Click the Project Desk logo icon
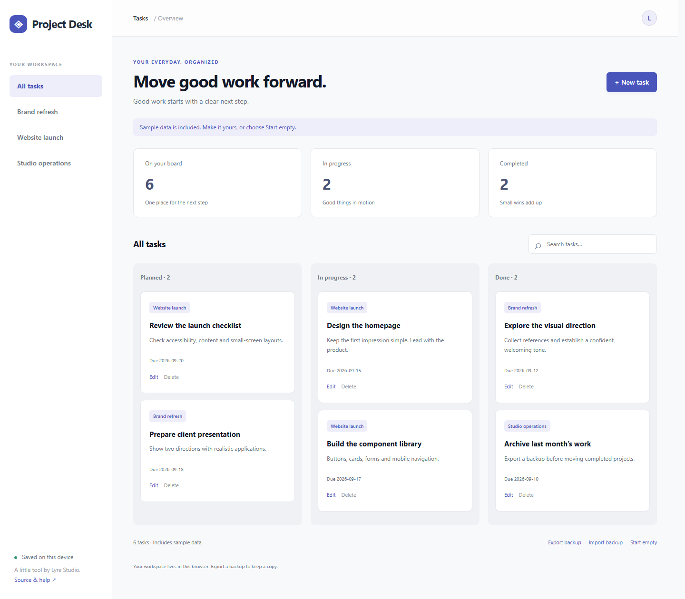 [18, 24]
